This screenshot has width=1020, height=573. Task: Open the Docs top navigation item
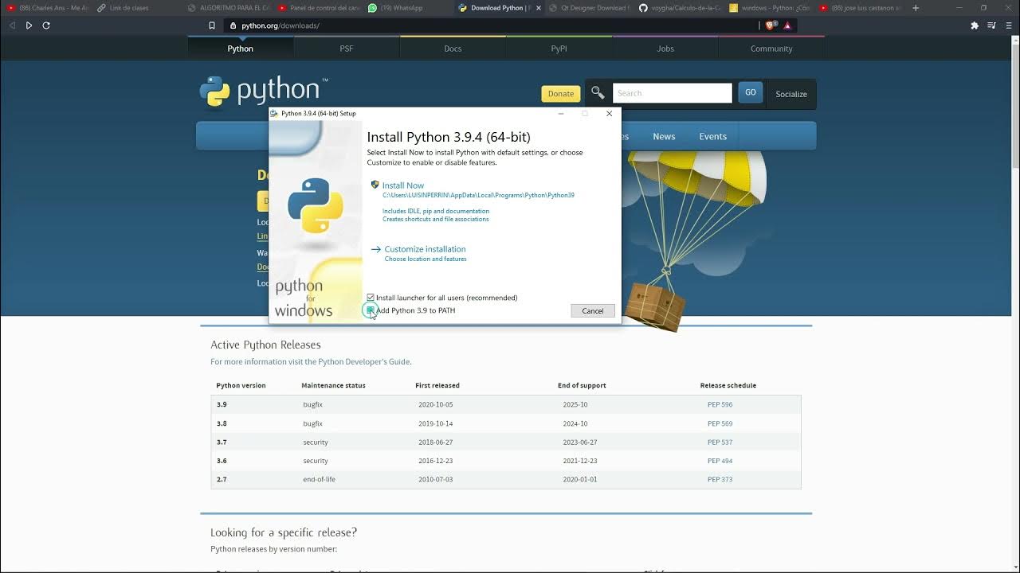coord(453,49)
